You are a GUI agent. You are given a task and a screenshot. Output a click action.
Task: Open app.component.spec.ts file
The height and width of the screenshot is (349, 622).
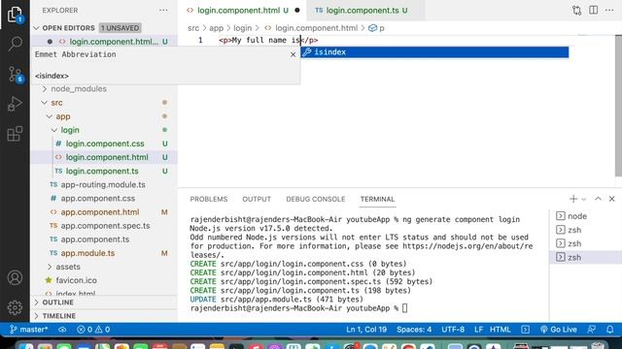point(105,226)
